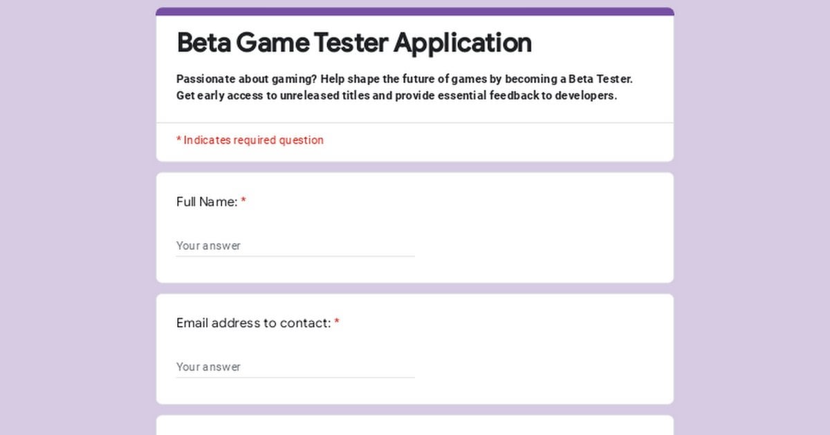Click the red asterisk before "Indicates required"
The height and width of the screenshot is (435, 830).
(x=178, y=139)
